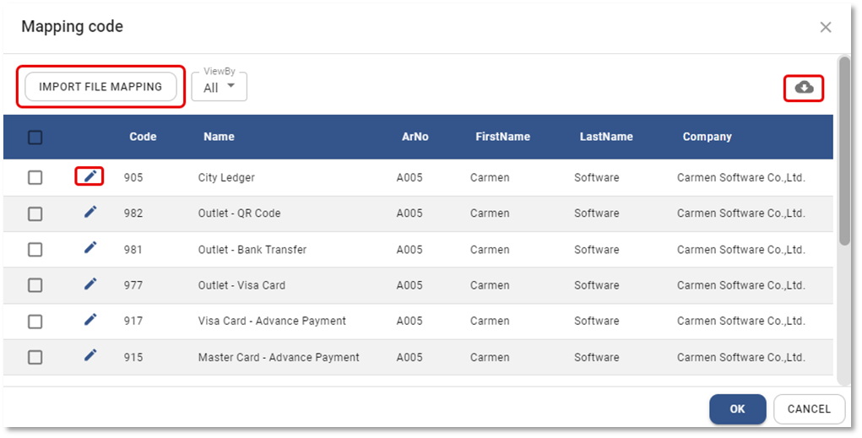862x438 pixels.
Task: Edit Outlet - QR Code mapping
Action: coord(90,212)
